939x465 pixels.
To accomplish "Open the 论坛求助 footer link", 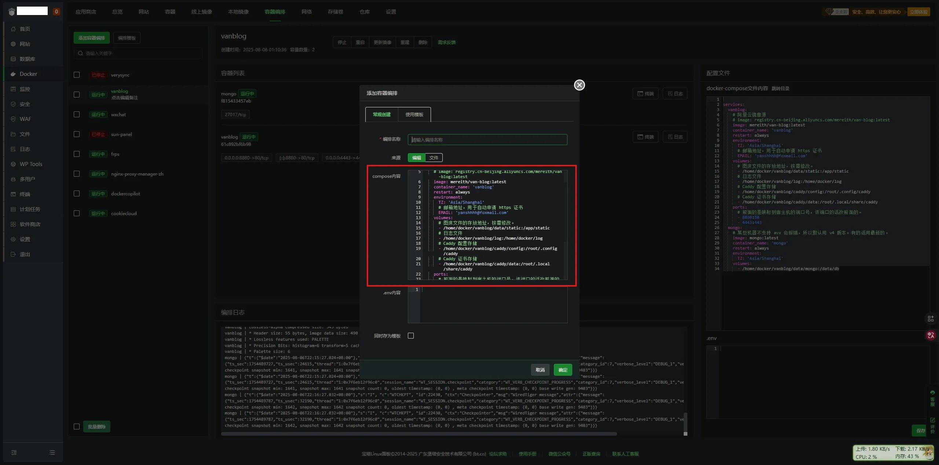I will [498, 454].
